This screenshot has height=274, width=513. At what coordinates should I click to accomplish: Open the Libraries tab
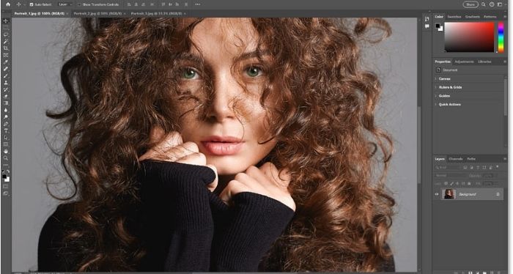coord(484,62)
